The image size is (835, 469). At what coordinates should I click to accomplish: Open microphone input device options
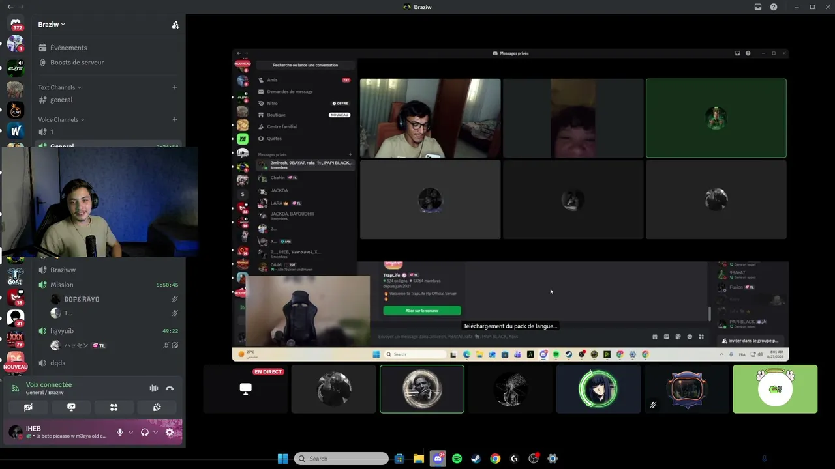pyautogui.click(x=130, y=432)
